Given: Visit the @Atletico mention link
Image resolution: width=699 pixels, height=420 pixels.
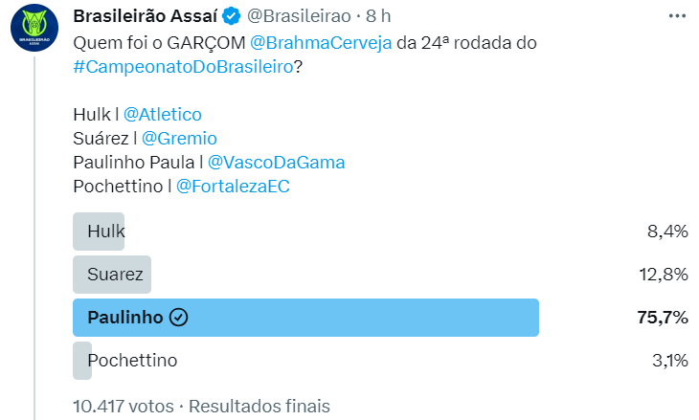Looking at the screenshot, I should point(163,115).
